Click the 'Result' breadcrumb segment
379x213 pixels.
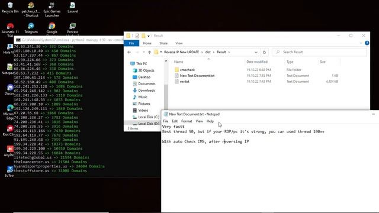[221, 52]
